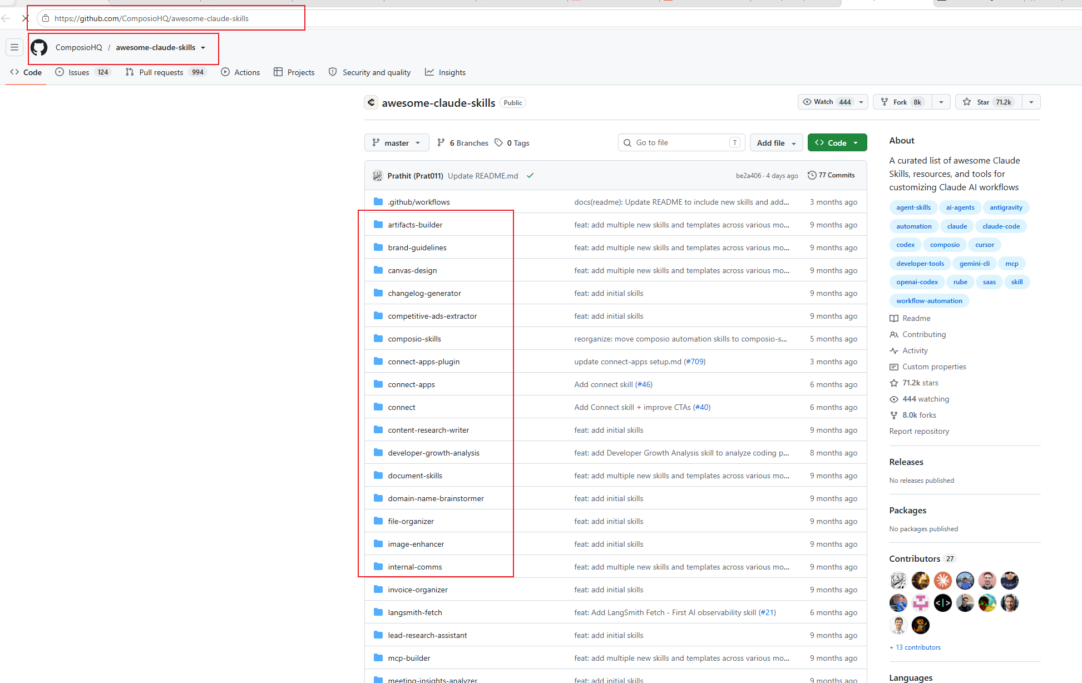The width and height of the screenshot is (1082, 683).
Task: Open the Actions tab
Action: [240, 72]
